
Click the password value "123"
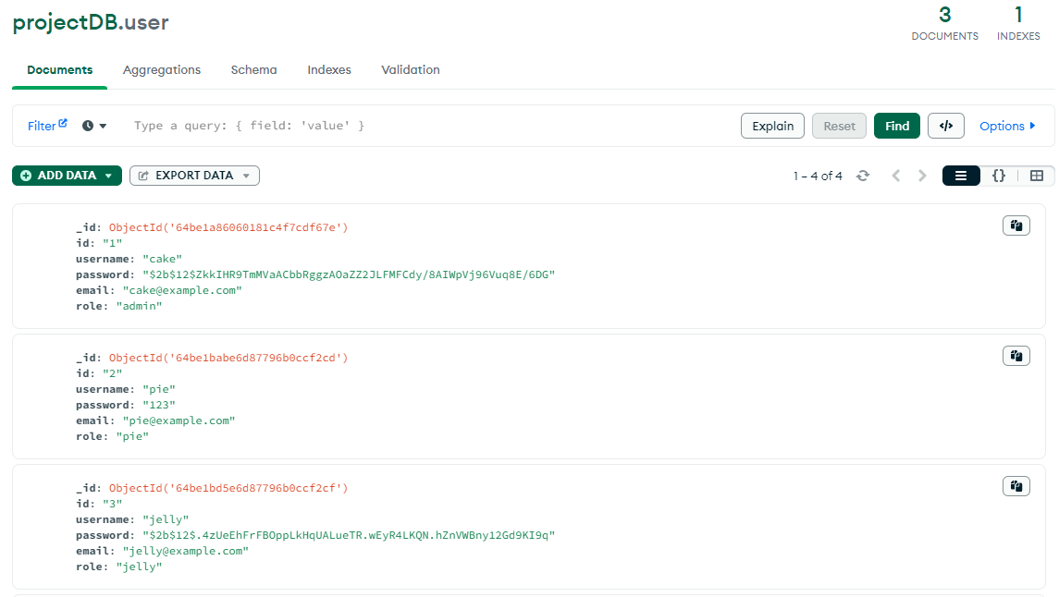[159, 406]
